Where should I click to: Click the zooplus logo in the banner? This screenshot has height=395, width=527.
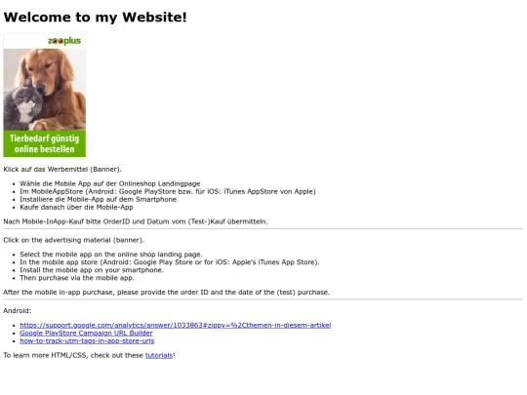(64, 41)
